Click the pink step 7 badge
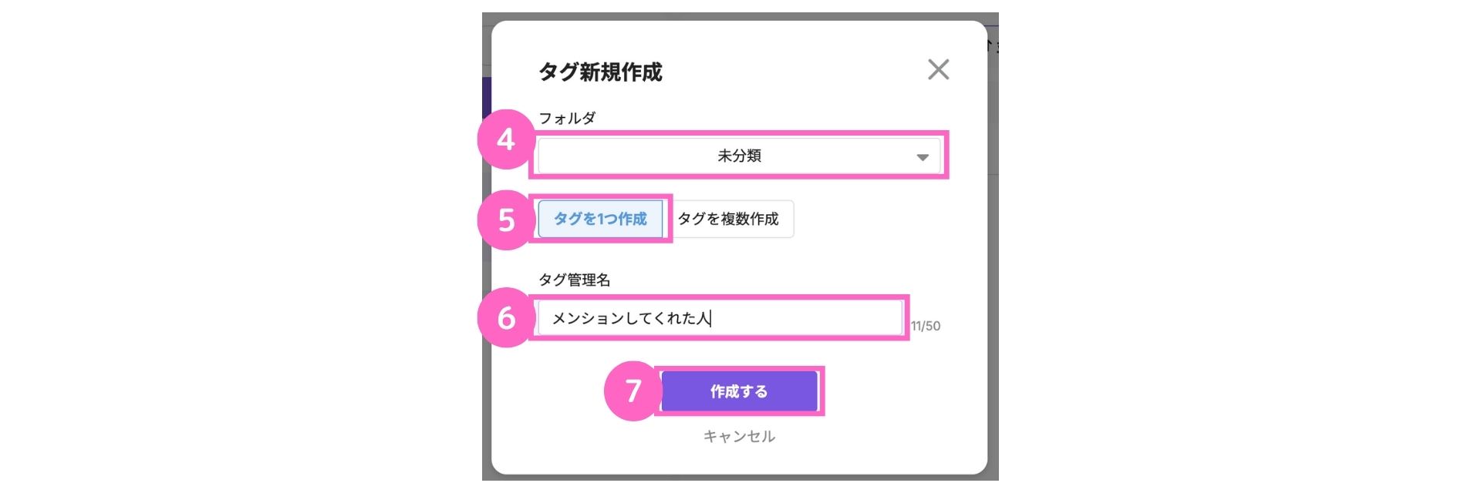 [x=633, y=391]
